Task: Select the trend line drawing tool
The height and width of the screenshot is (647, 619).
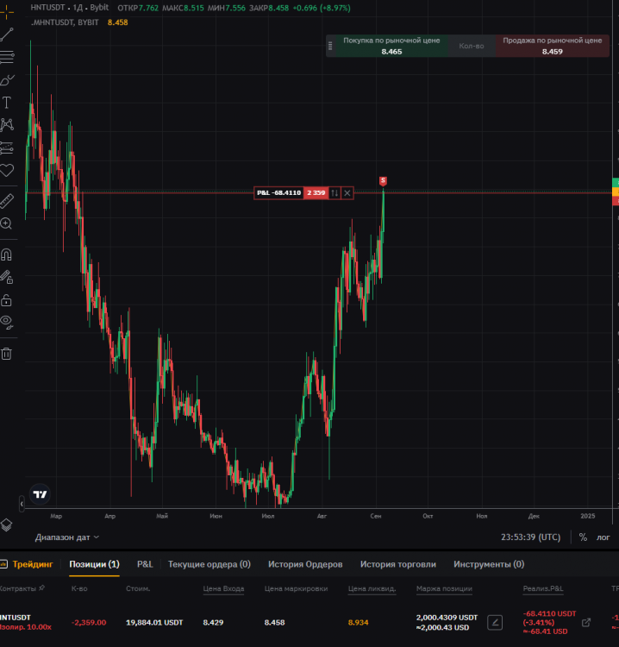Action: coord(7,35)
